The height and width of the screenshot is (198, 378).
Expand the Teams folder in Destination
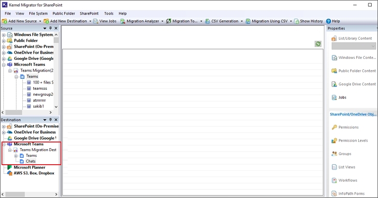[x=16, y=156]
